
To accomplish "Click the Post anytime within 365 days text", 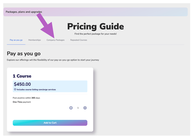I will tap(26, 98).
